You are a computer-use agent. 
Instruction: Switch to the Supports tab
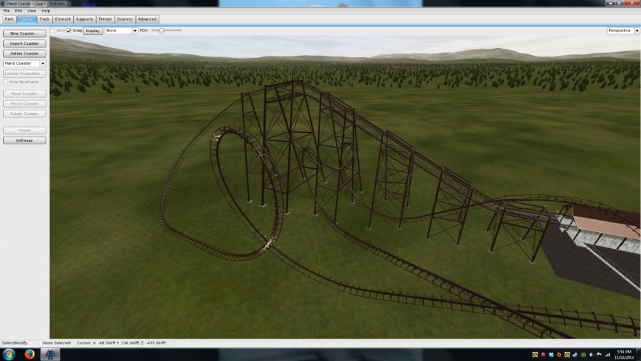point(84,19)
